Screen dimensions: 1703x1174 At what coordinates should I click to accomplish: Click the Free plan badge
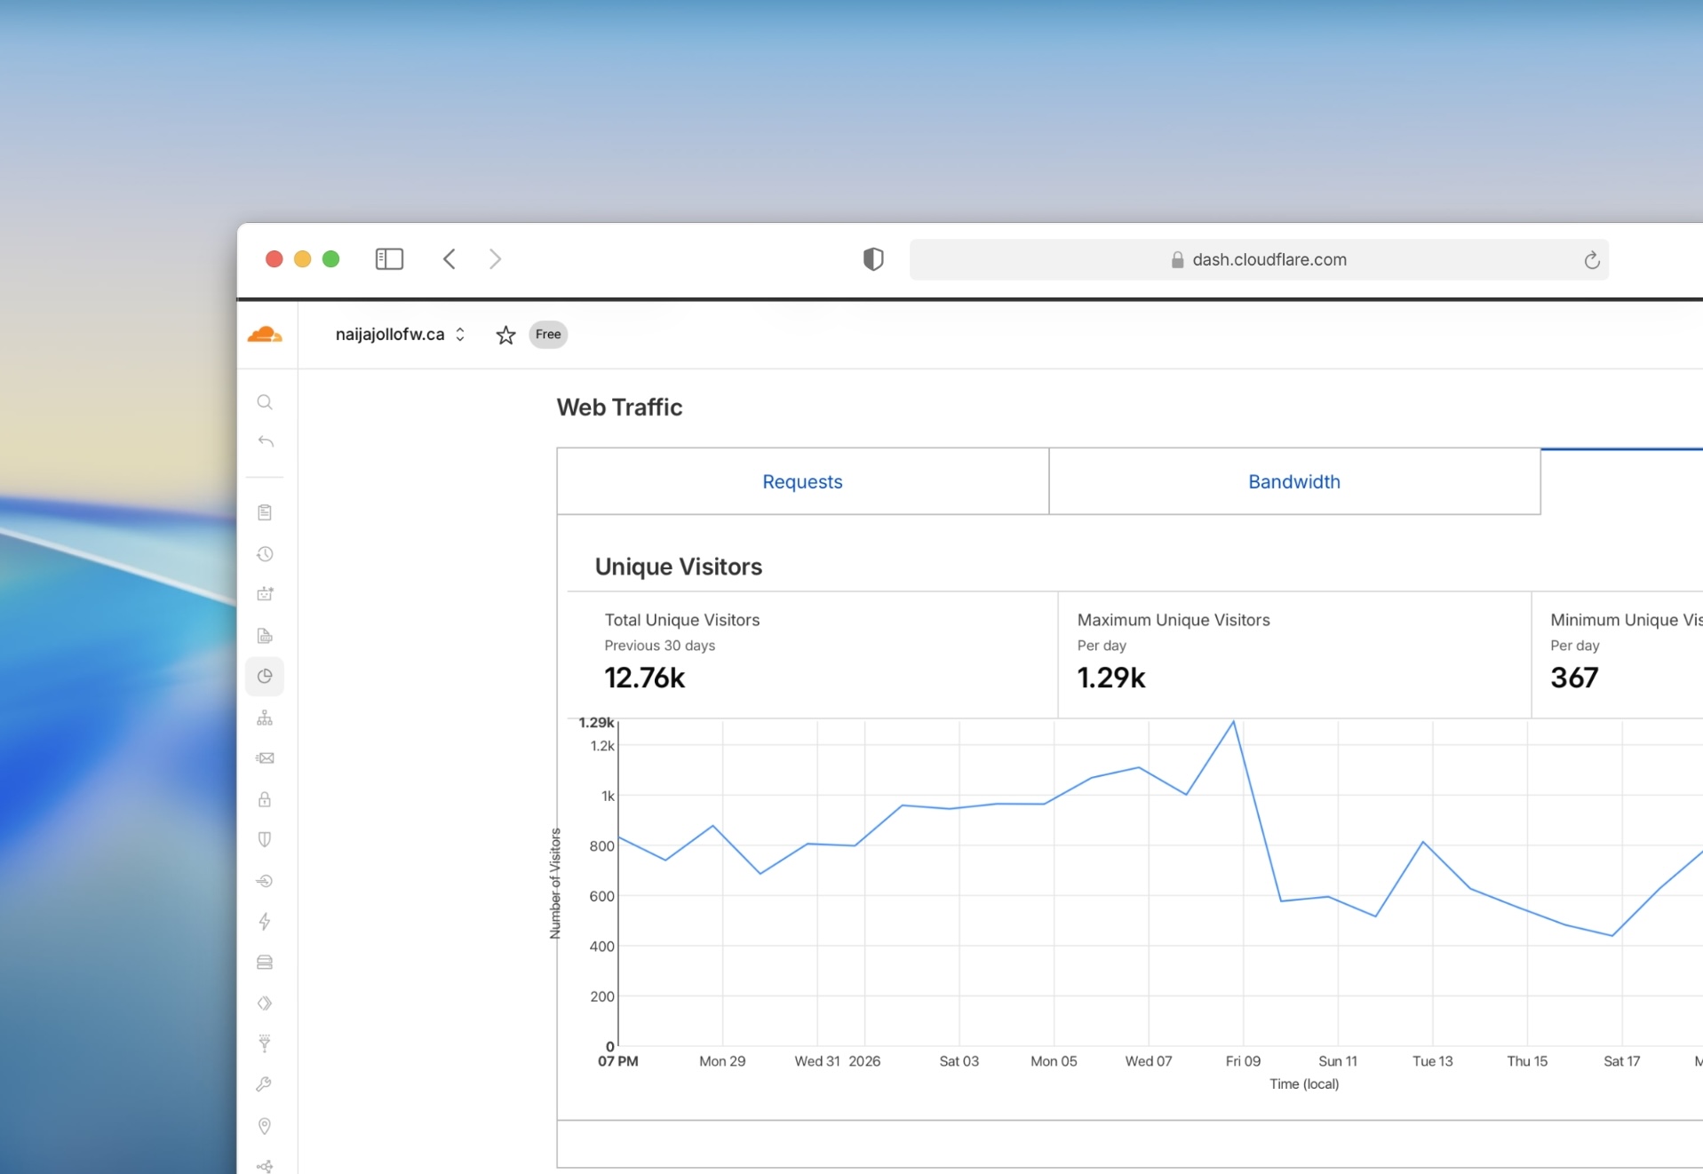[x=547, y=335]
